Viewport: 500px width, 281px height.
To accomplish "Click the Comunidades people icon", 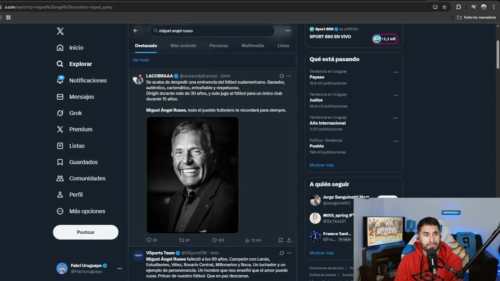I will 60,178.
